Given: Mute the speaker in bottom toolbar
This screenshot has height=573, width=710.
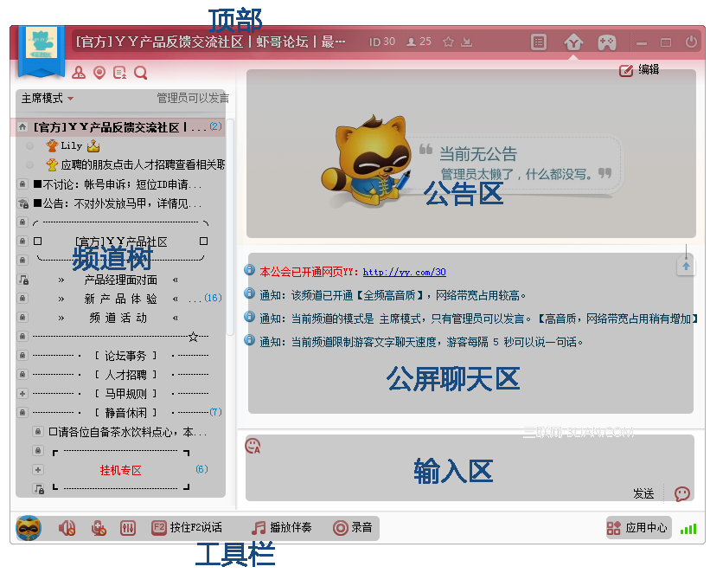Looking at the screenshot, I should pos(67,528).
